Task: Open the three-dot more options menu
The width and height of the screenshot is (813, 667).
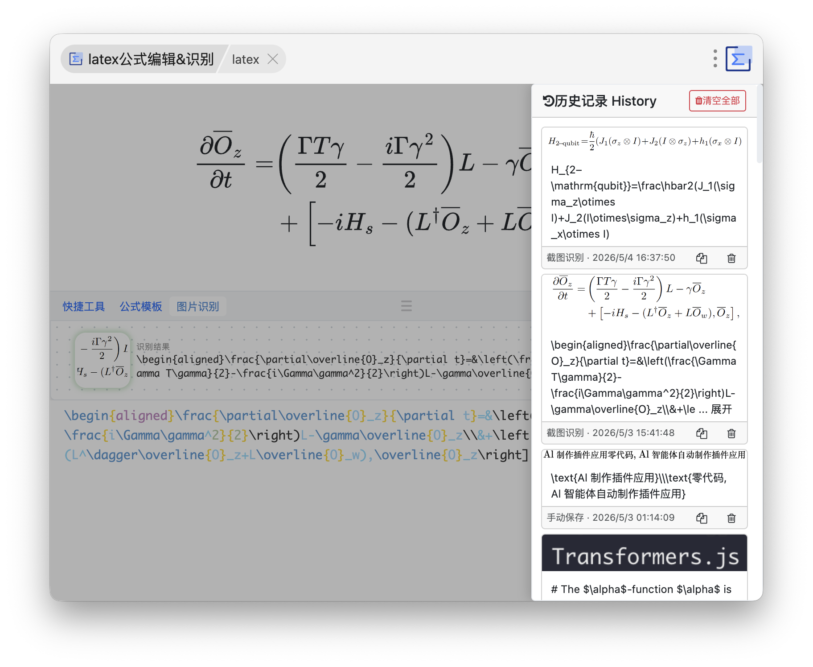Action: [x=715, y=58]
